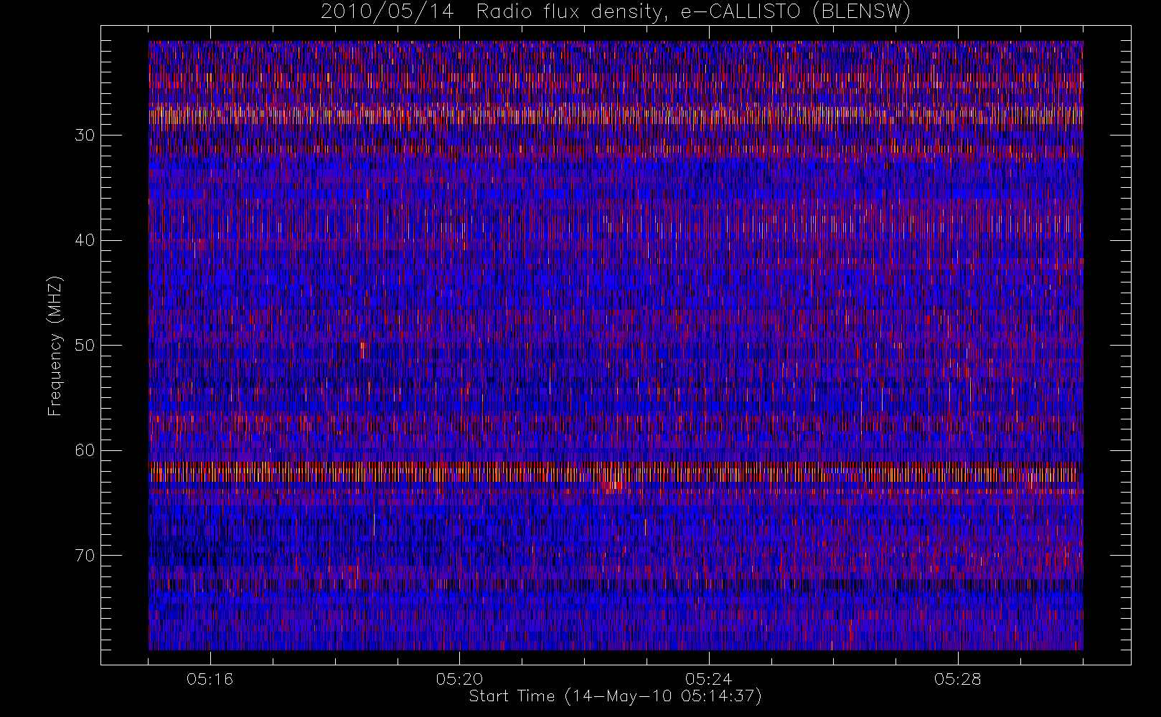Image resolution: width=1161 pixels, height=717 pixels.
Task: Select the 05:24 time tick label
Action: click(708, 679)
